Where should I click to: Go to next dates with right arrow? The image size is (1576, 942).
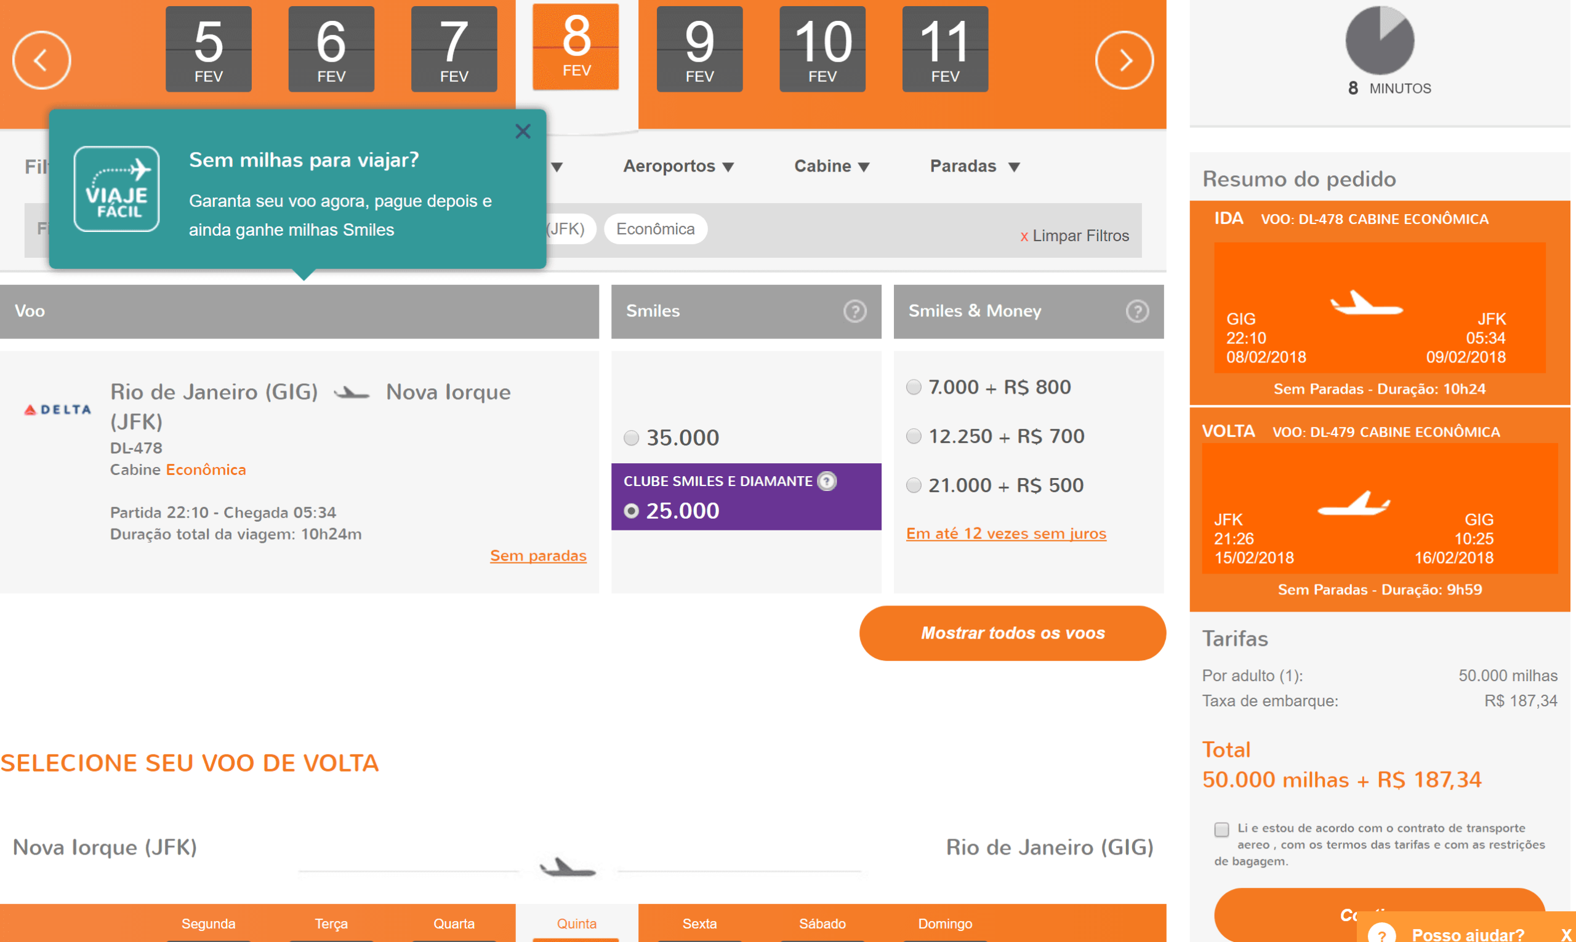click(x=1124, y=60)
